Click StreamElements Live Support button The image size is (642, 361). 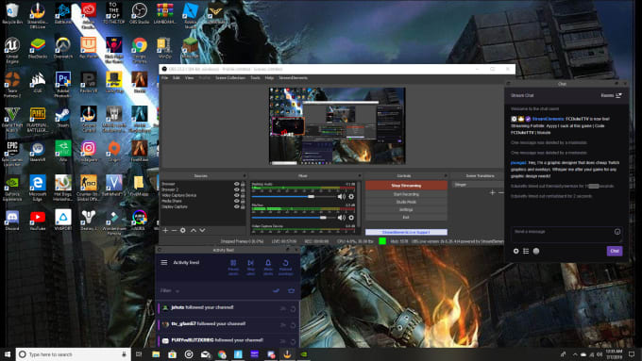406,232
